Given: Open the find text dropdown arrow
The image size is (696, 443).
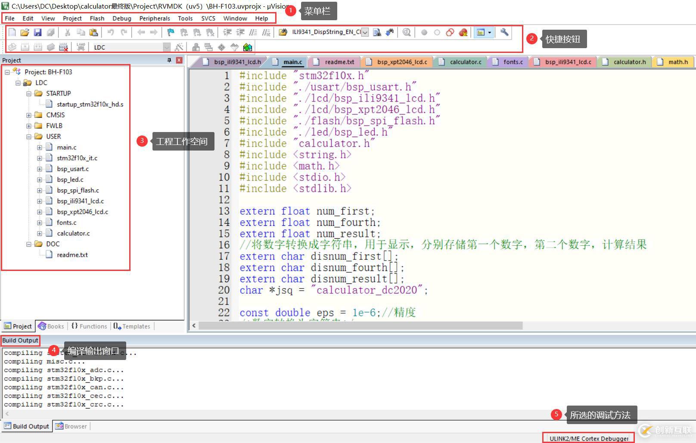Looking at the screenshot, I should tap(365, 32).
